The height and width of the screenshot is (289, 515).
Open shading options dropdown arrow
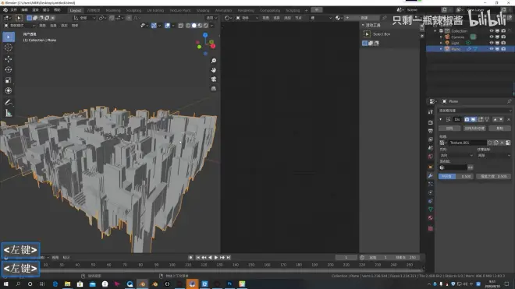[x=211, y=25]
